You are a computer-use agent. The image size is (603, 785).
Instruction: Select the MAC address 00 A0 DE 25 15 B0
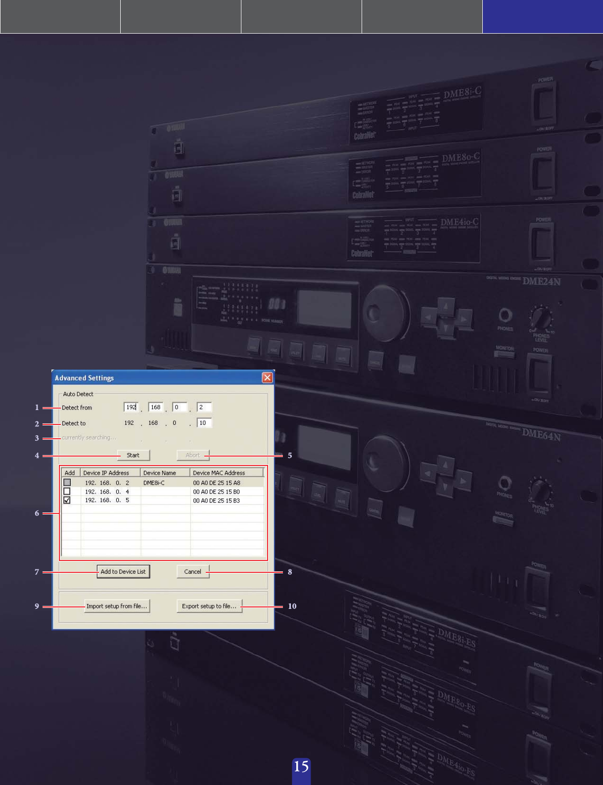tap(217, 492)
